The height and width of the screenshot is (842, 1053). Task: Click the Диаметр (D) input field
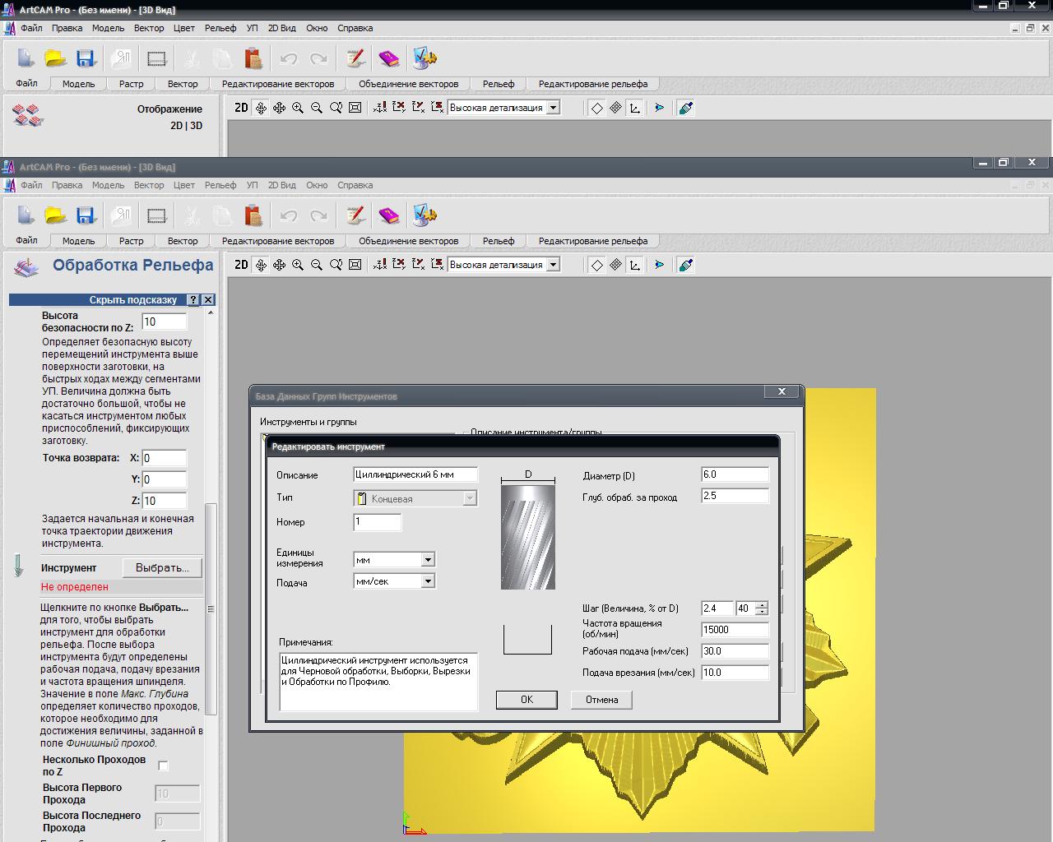pyautogui.click(x=734, y=474)
